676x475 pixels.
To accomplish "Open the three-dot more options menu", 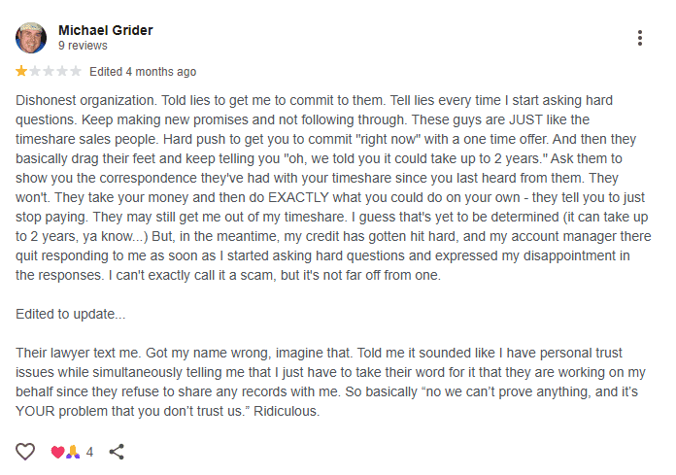I will (x=639, y=38).
